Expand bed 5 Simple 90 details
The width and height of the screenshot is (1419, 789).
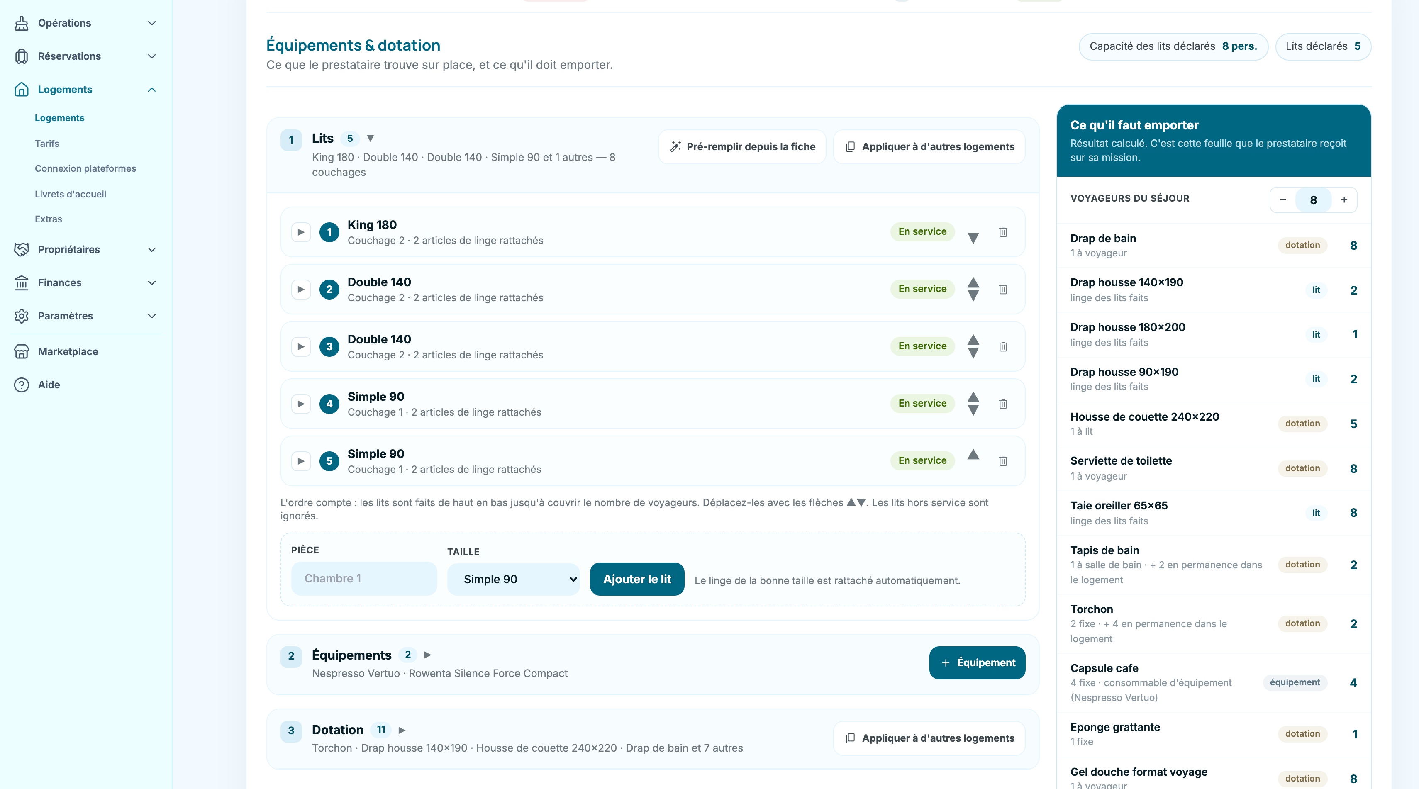301,461
